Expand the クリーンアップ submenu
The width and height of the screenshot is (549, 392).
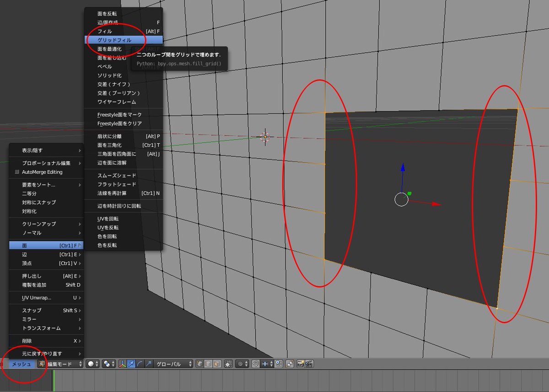(46, 224)
